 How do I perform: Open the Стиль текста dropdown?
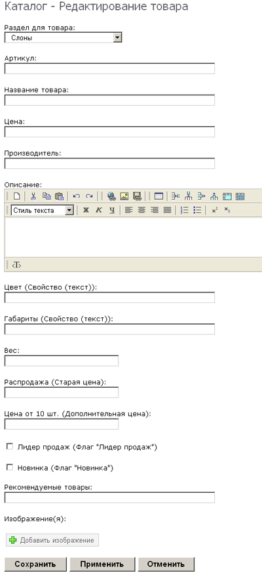43,210
